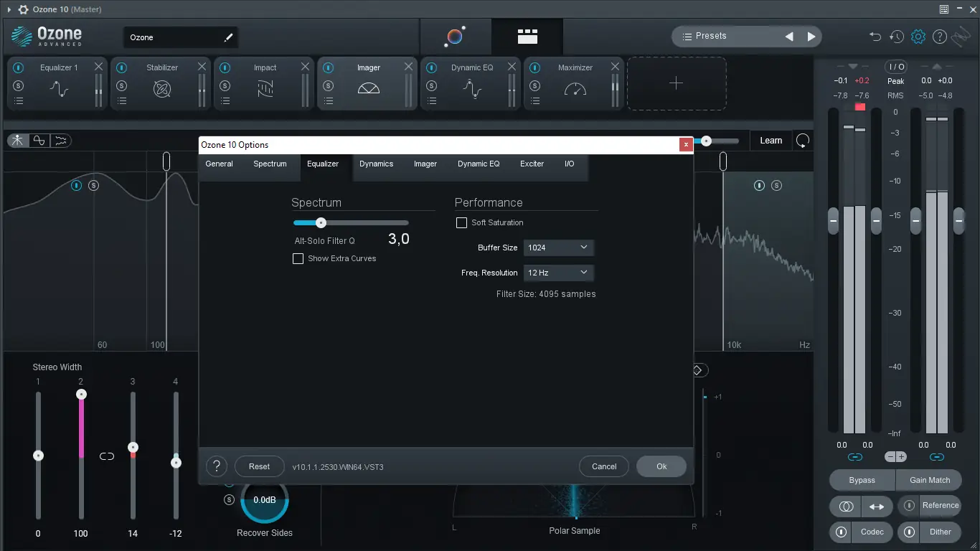Open the settings gear in the top toolbar

pos(918,36)
